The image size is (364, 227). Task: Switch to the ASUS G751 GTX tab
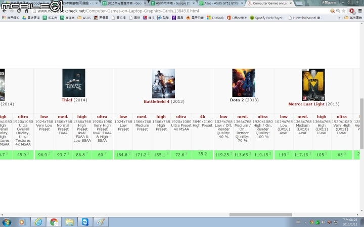pos(221,3)
